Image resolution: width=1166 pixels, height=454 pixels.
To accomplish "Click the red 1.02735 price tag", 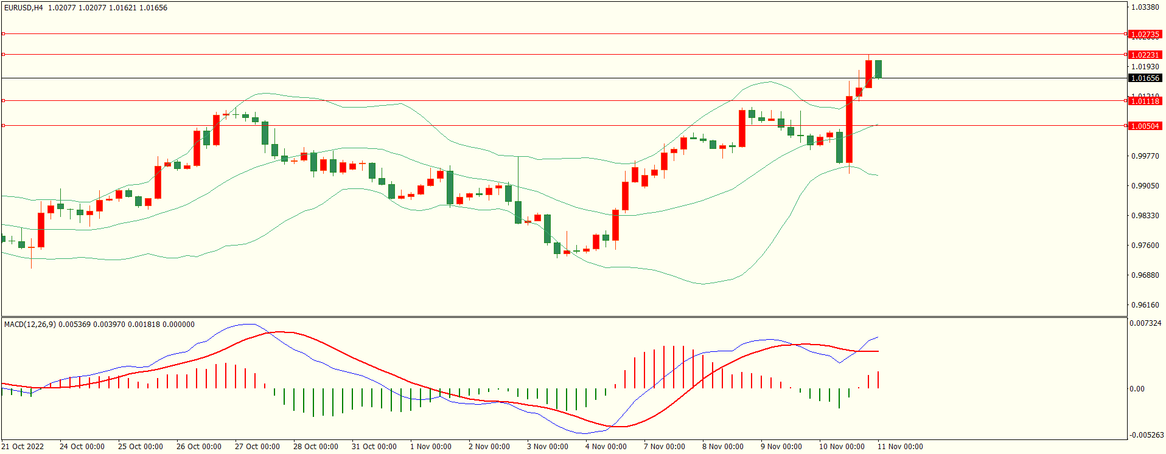I will point(1145,35).
